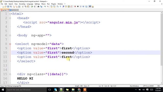Click 'angular.min.js' on line 3

pos(64,22)
